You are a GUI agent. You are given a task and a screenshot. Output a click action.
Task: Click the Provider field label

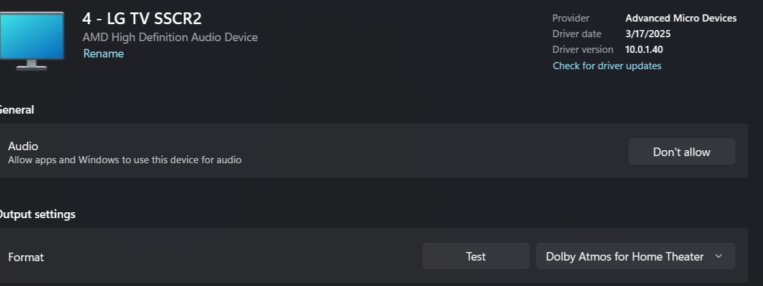click(x=571, y=18)
